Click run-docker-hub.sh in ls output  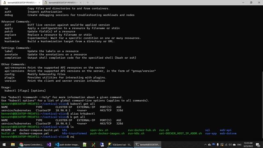142,130
